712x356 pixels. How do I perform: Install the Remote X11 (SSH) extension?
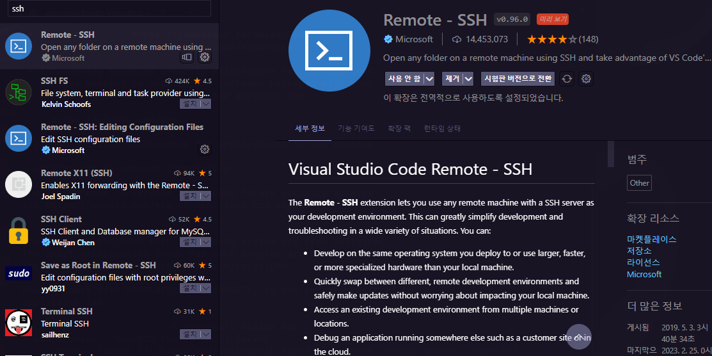click(x=190, y=196)
